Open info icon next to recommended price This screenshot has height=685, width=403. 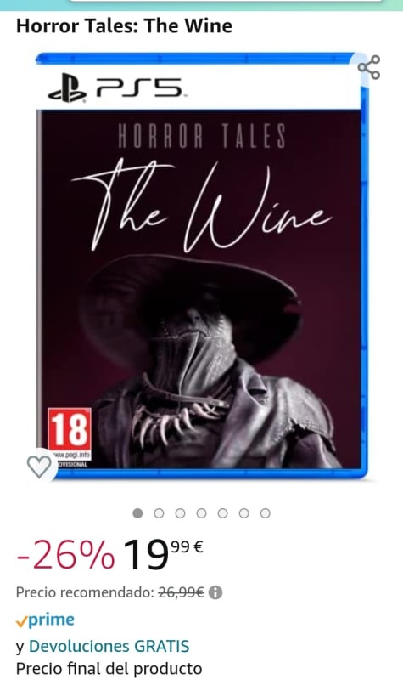click(x=215, y=592)
